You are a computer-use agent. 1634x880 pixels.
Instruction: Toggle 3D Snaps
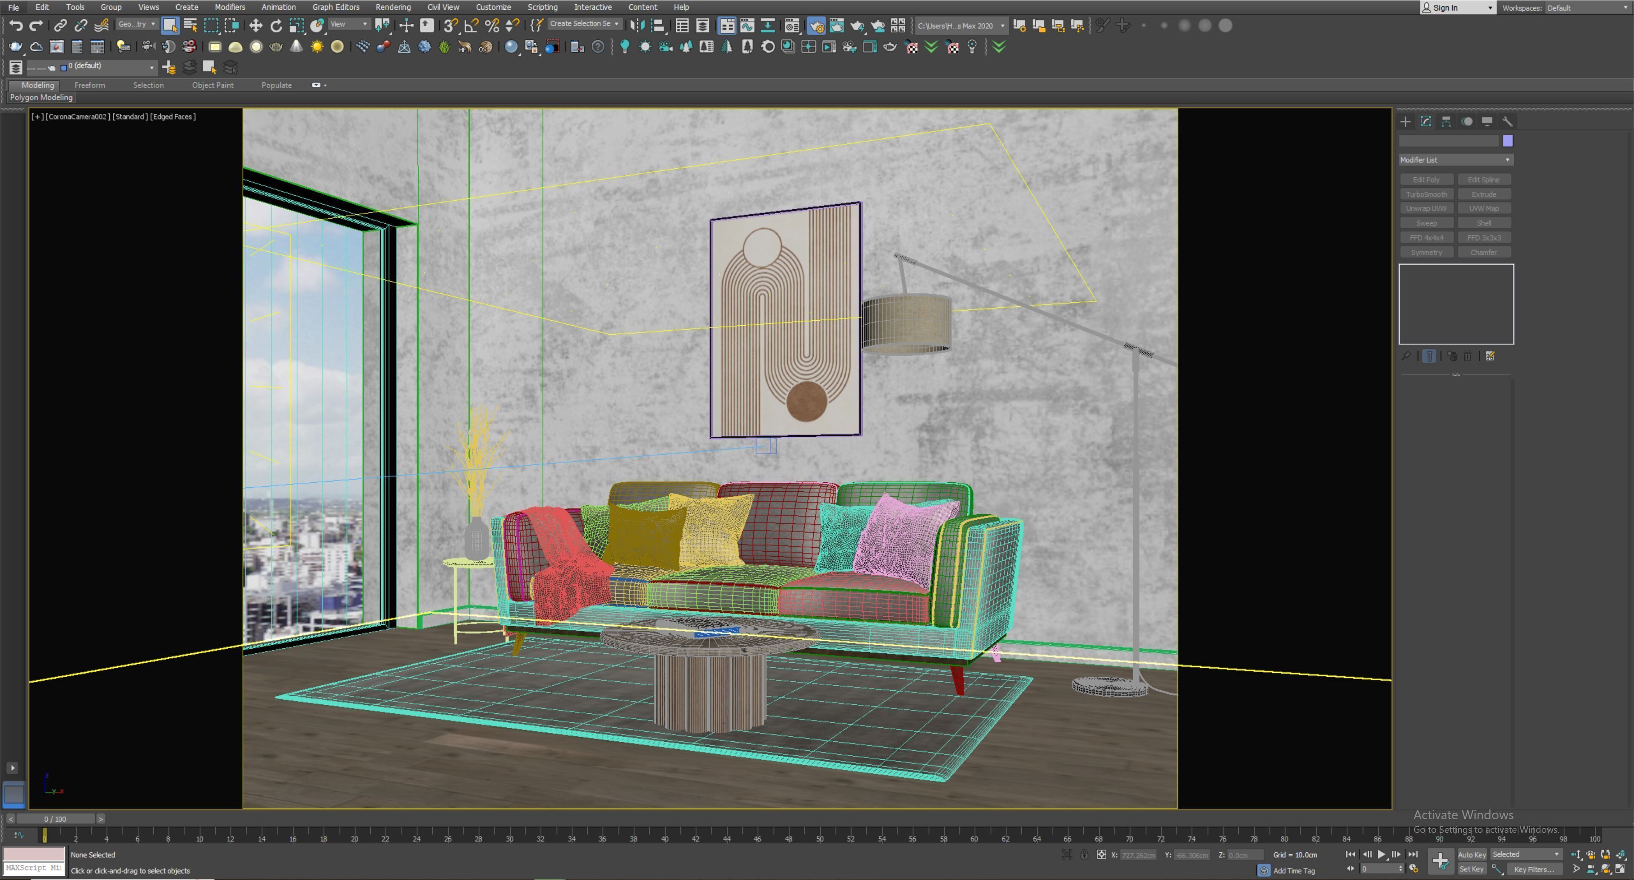[451, 26]
